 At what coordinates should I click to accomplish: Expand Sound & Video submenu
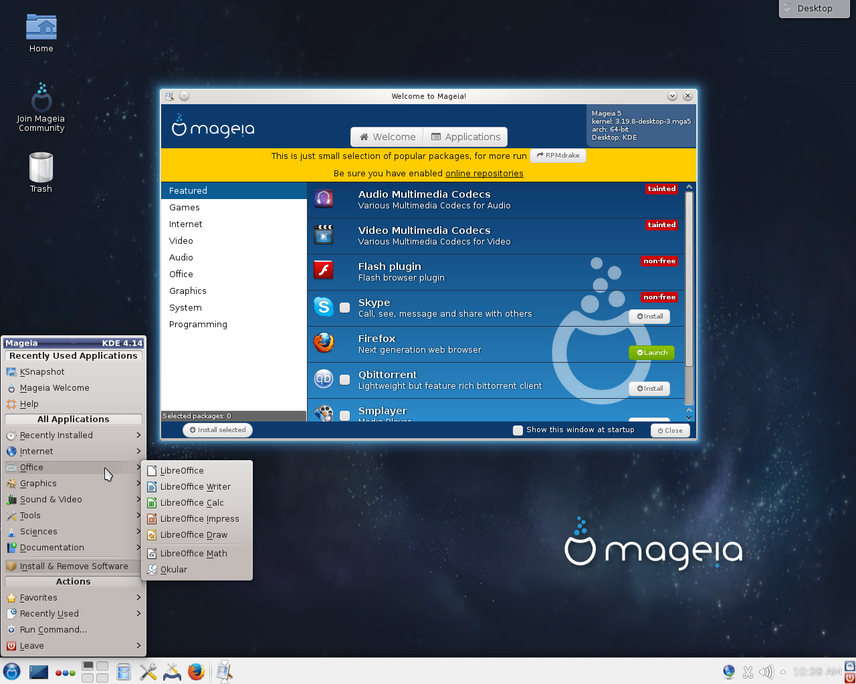point(74,500)
